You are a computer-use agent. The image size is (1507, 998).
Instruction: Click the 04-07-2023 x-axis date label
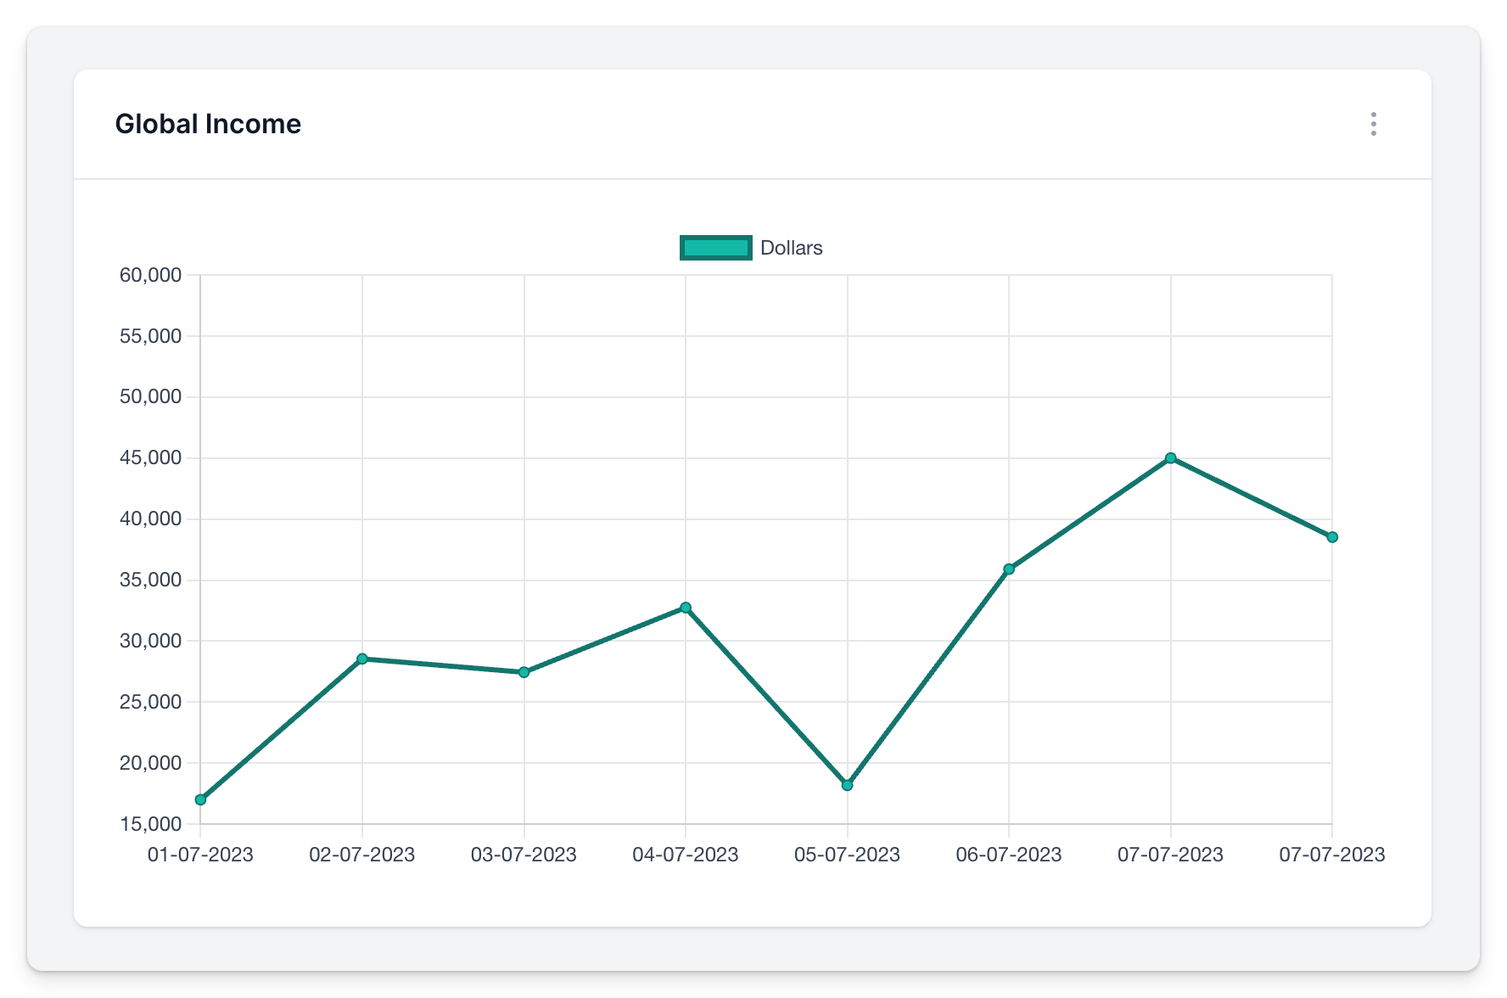686,855
